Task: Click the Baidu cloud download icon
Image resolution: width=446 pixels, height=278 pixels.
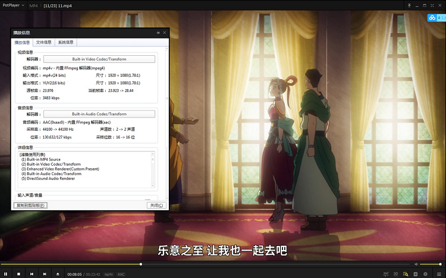Action: point(433,17)
